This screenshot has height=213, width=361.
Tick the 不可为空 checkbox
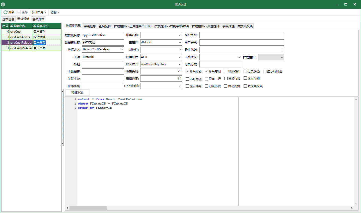coord(187,79)
